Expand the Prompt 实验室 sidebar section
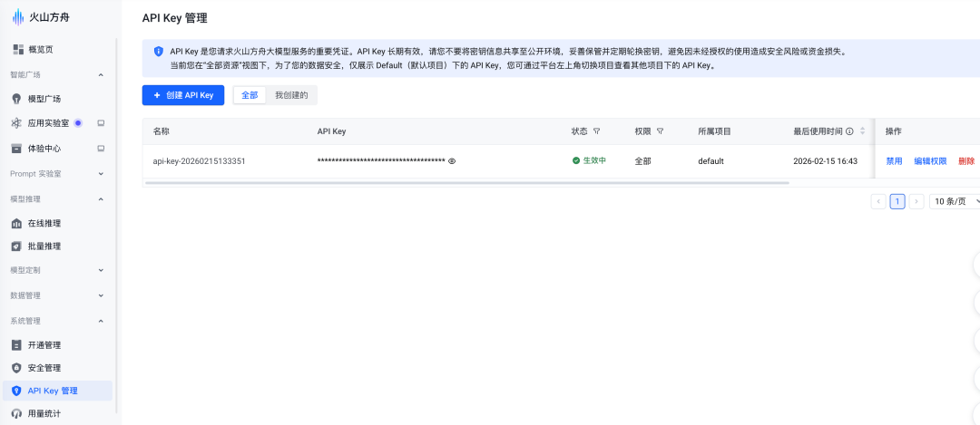 point(101,173)
